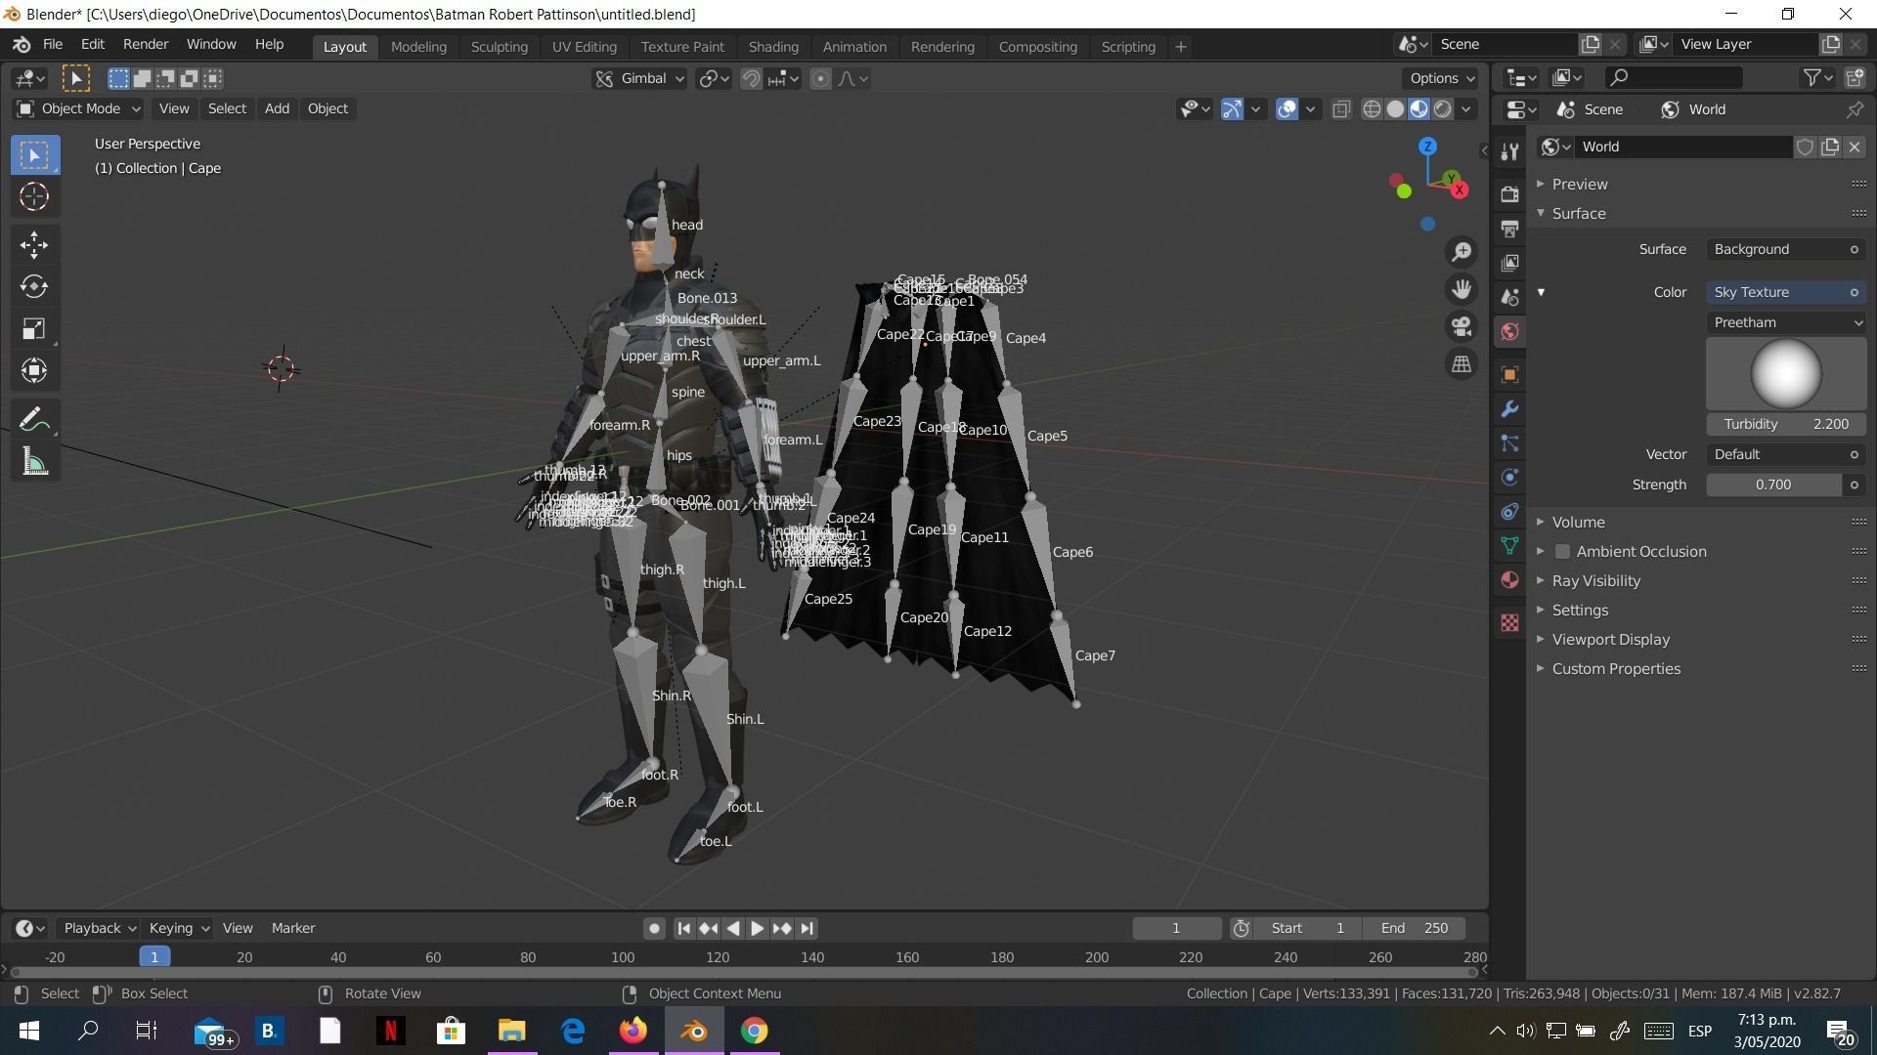
Task: Play the animation forward
Action: [x=757, y=929]
